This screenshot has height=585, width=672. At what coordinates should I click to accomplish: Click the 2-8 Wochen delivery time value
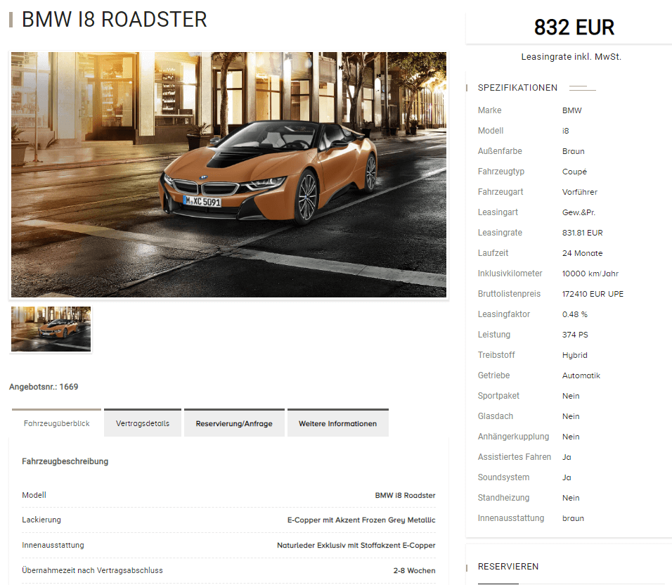pyautogui.click(x=415, y=570)
